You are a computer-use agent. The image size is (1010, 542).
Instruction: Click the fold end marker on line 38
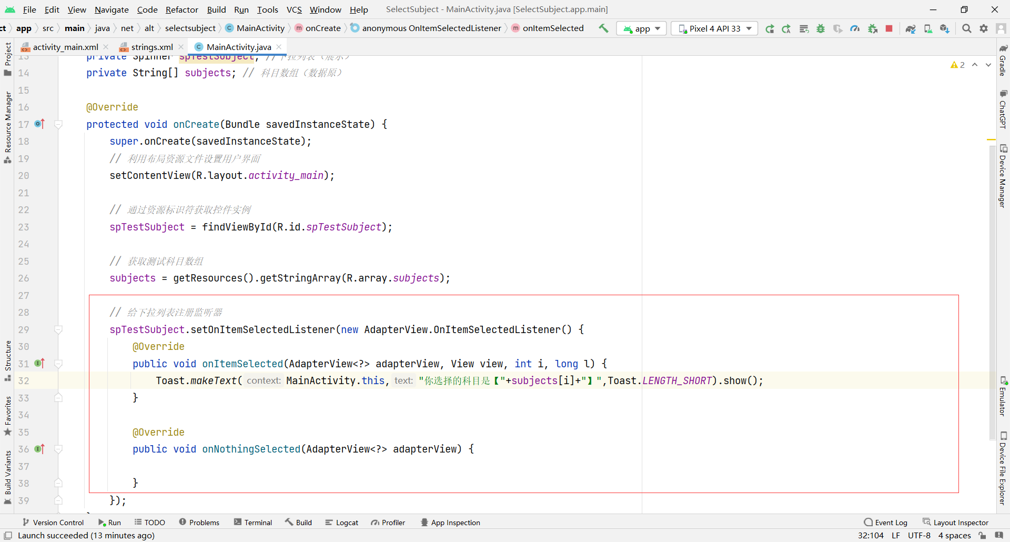pyautogui.click(x=58, y=483)
